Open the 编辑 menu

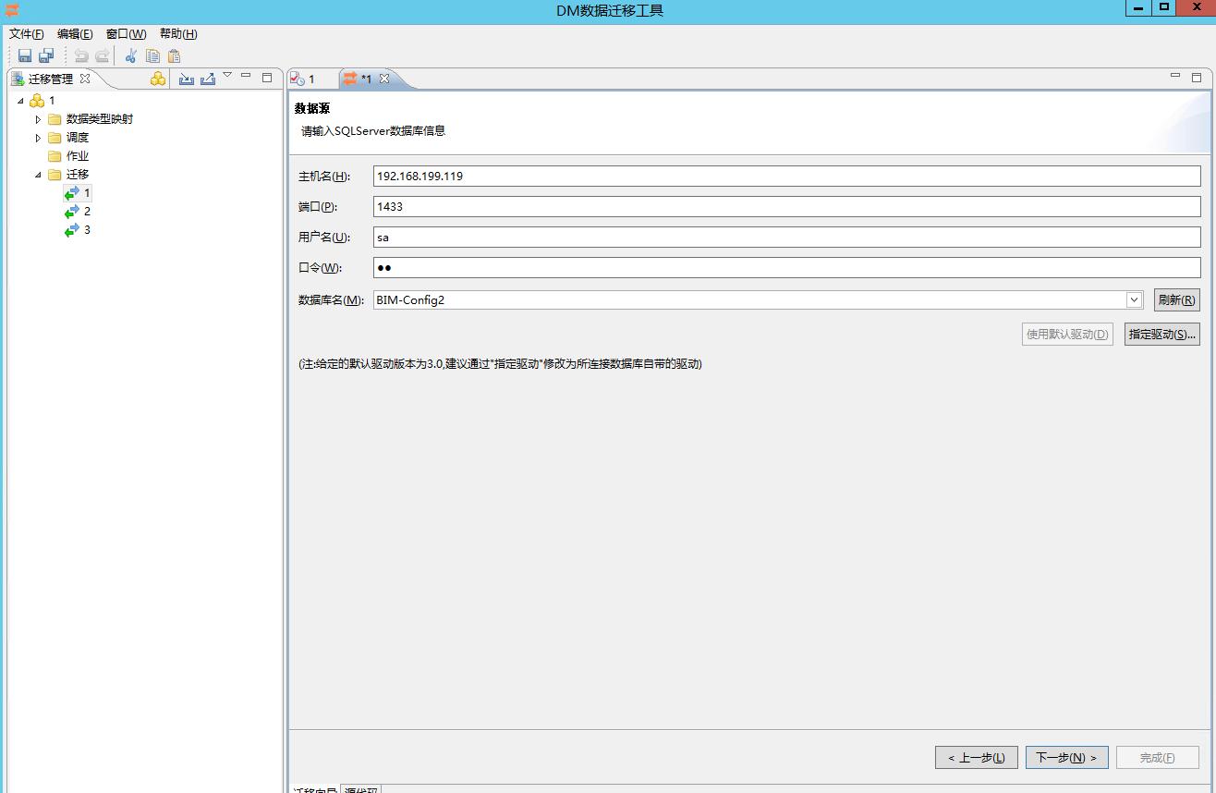(75, 33)
